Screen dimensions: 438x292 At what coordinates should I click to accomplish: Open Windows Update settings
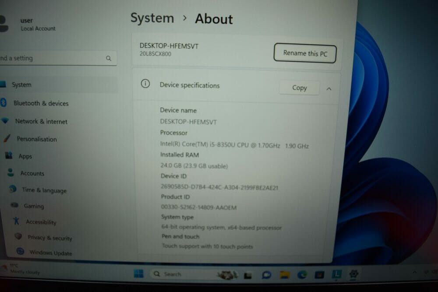coord(50,253)
